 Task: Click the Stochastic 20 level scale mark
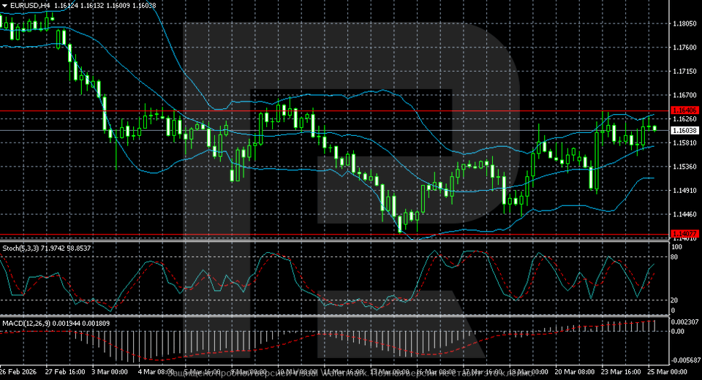tap(676, 300)
